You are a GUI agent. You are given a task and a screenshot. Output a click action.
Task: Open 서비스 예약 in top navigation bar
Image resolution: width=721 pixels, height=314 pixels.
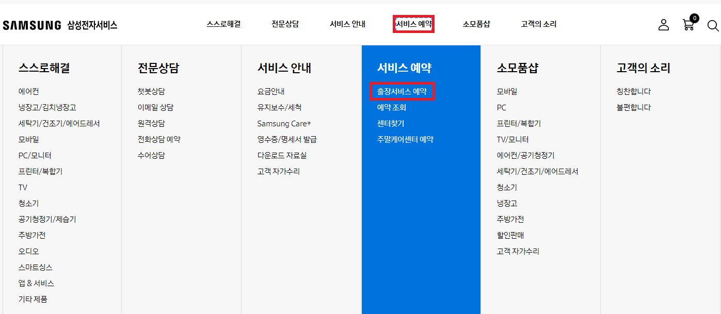[413, 24]
